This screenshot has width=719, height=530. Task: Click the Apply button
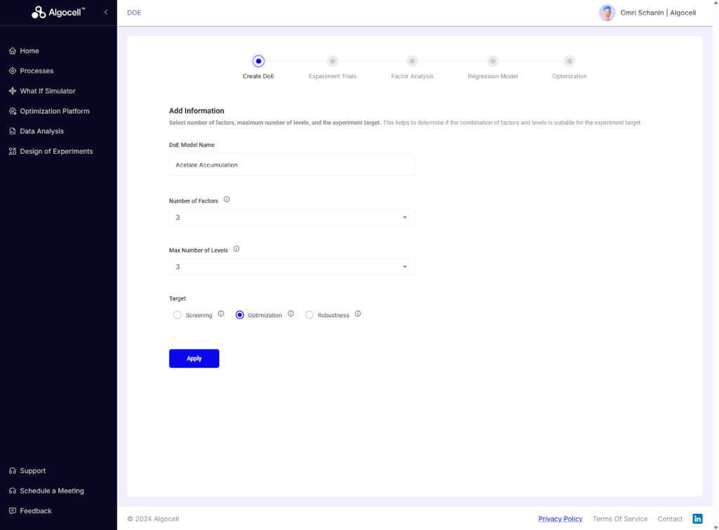194,359
